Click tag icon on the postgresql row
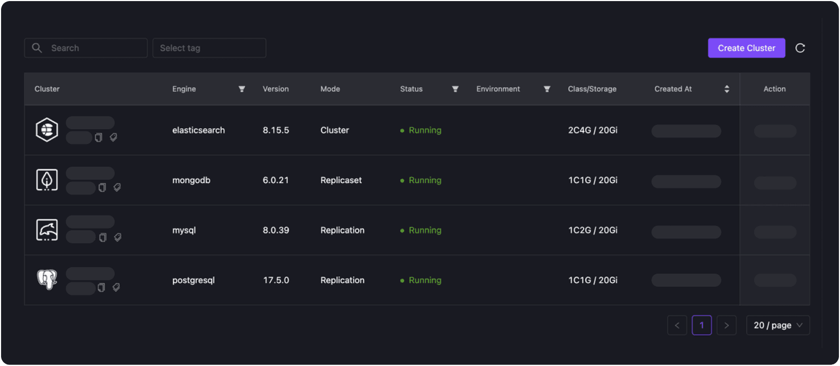The height and width of the screenshot is (366, 840). tap(116, 287)
